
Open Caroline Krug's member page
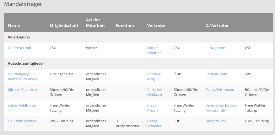(154, 77)
